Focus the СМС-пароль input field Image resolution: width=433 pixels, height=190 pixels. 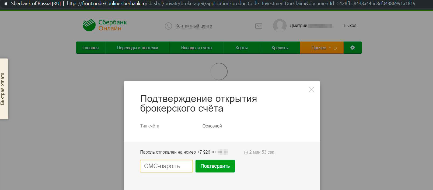[x=166, y=166]
